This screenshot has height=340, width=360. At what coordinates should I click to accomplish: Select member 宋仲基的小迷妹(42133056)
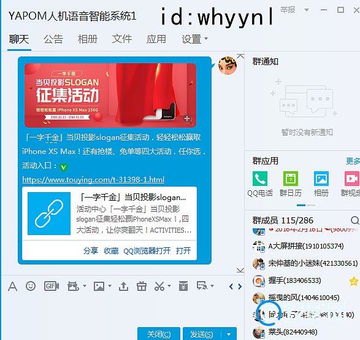306,263
